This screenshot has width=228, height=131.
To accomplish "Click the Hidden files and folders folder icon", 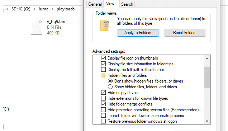I will 103,75.
